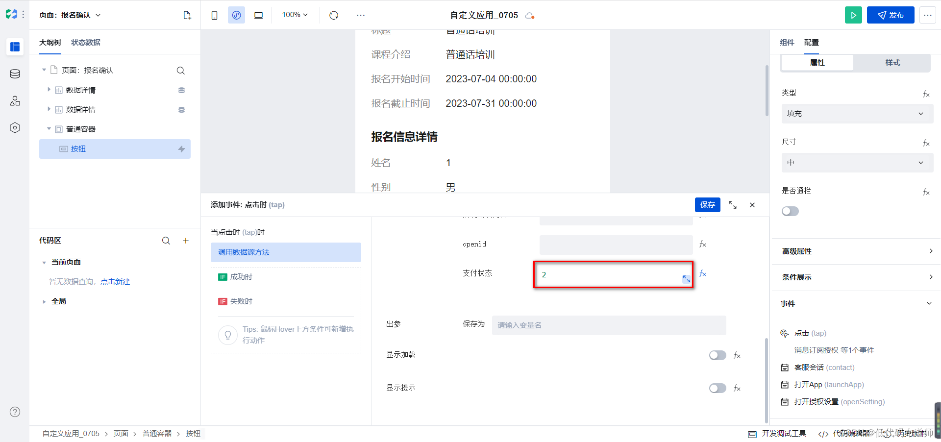Click the fx icon next to 类型
The image size is (941, 442).
click(926, 94)
